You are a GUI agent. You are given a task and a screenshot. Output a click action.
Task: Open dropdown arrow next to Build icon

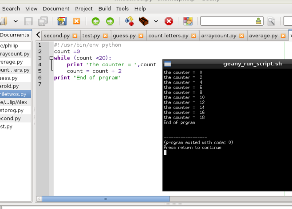click(156, 21)
